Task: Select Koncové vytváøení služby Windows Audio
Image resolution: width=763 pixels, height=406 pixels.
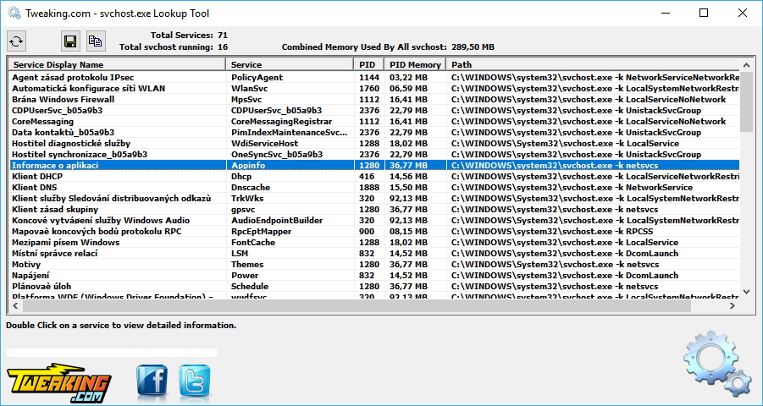Action: pyautogui.click(x=374, y=220)
